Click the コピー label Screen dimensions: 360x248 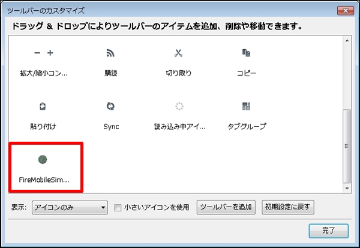pyautogui.click(x=247, y=73)
